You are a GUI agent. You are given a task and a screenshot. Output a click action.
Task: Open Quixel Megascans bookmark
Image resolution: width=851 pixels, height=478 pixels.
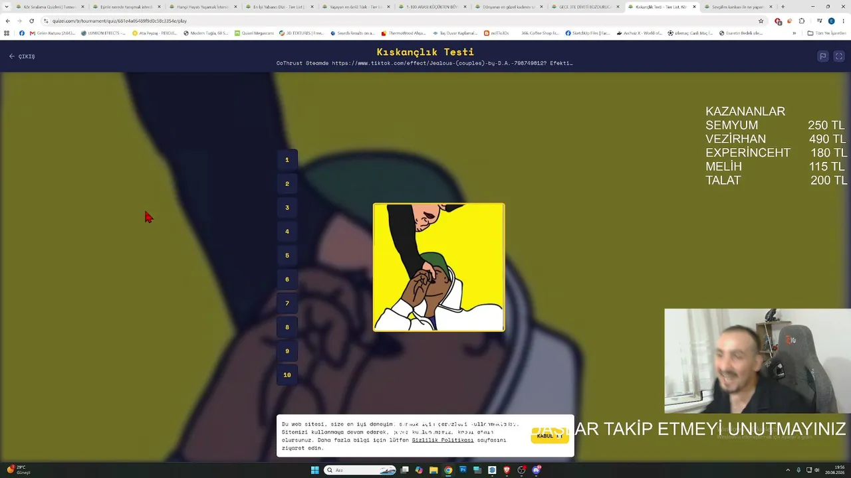pyautogui.click(x=254, y=33)
